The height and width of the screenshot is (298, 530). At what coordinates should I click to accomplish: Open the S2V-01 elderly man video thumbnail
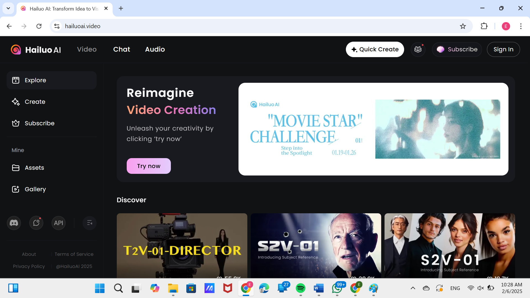tap(316, 246)
